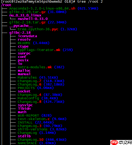The image size is (132, 145).
Task: Click the manual directory
Action: (x=24, y=74)
